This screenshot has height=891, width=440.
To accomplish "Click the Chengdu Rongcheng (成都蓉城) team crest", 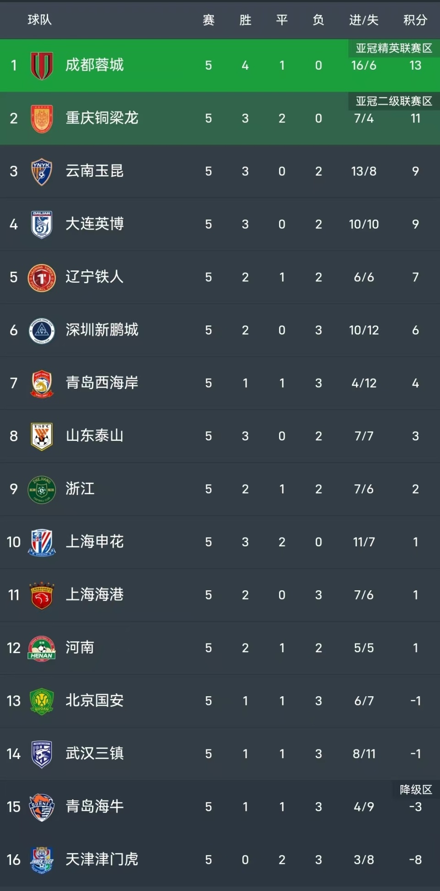I will pos(42,66).
